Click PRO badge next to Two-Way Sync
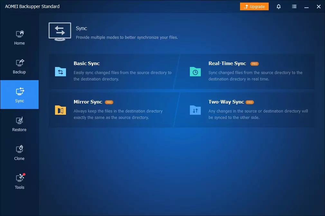The width and height of the screenshot is (325, 216). click(250, 102)
